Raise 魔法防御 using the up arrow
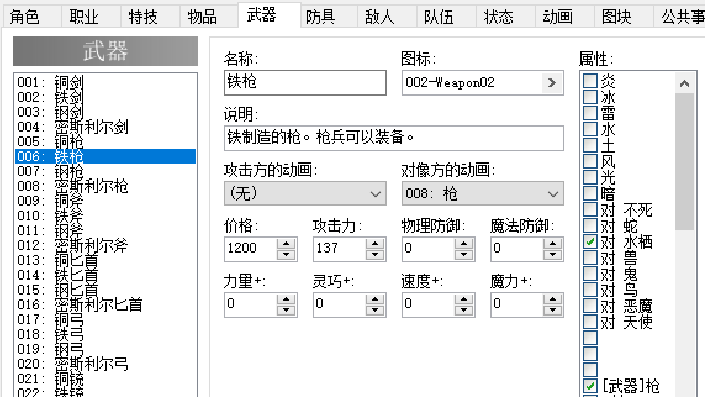This screenshot has width=705, height=397. click(553, 243)
